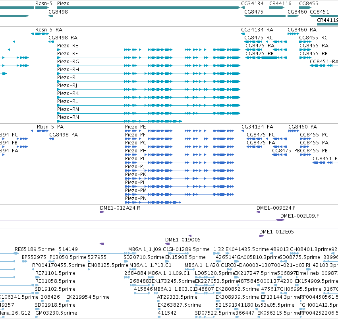Select the 514149 feature label

[68, 249]
